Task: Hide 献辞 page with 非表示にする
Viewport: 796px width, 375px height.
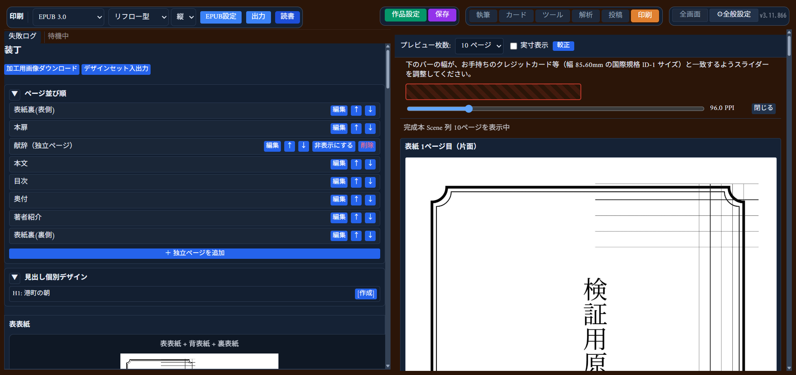Action: pos(333,146)
